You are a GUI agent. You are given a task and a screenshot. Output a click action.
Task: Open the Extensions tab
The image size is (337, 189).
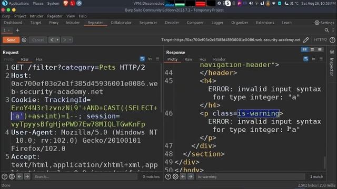(265, 23)
